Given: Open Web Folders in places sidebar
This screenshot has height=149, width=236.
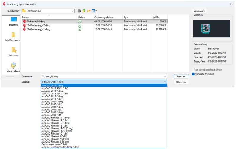Looking at the screenshot, I should pyautogui.click(x=14, y=67).
